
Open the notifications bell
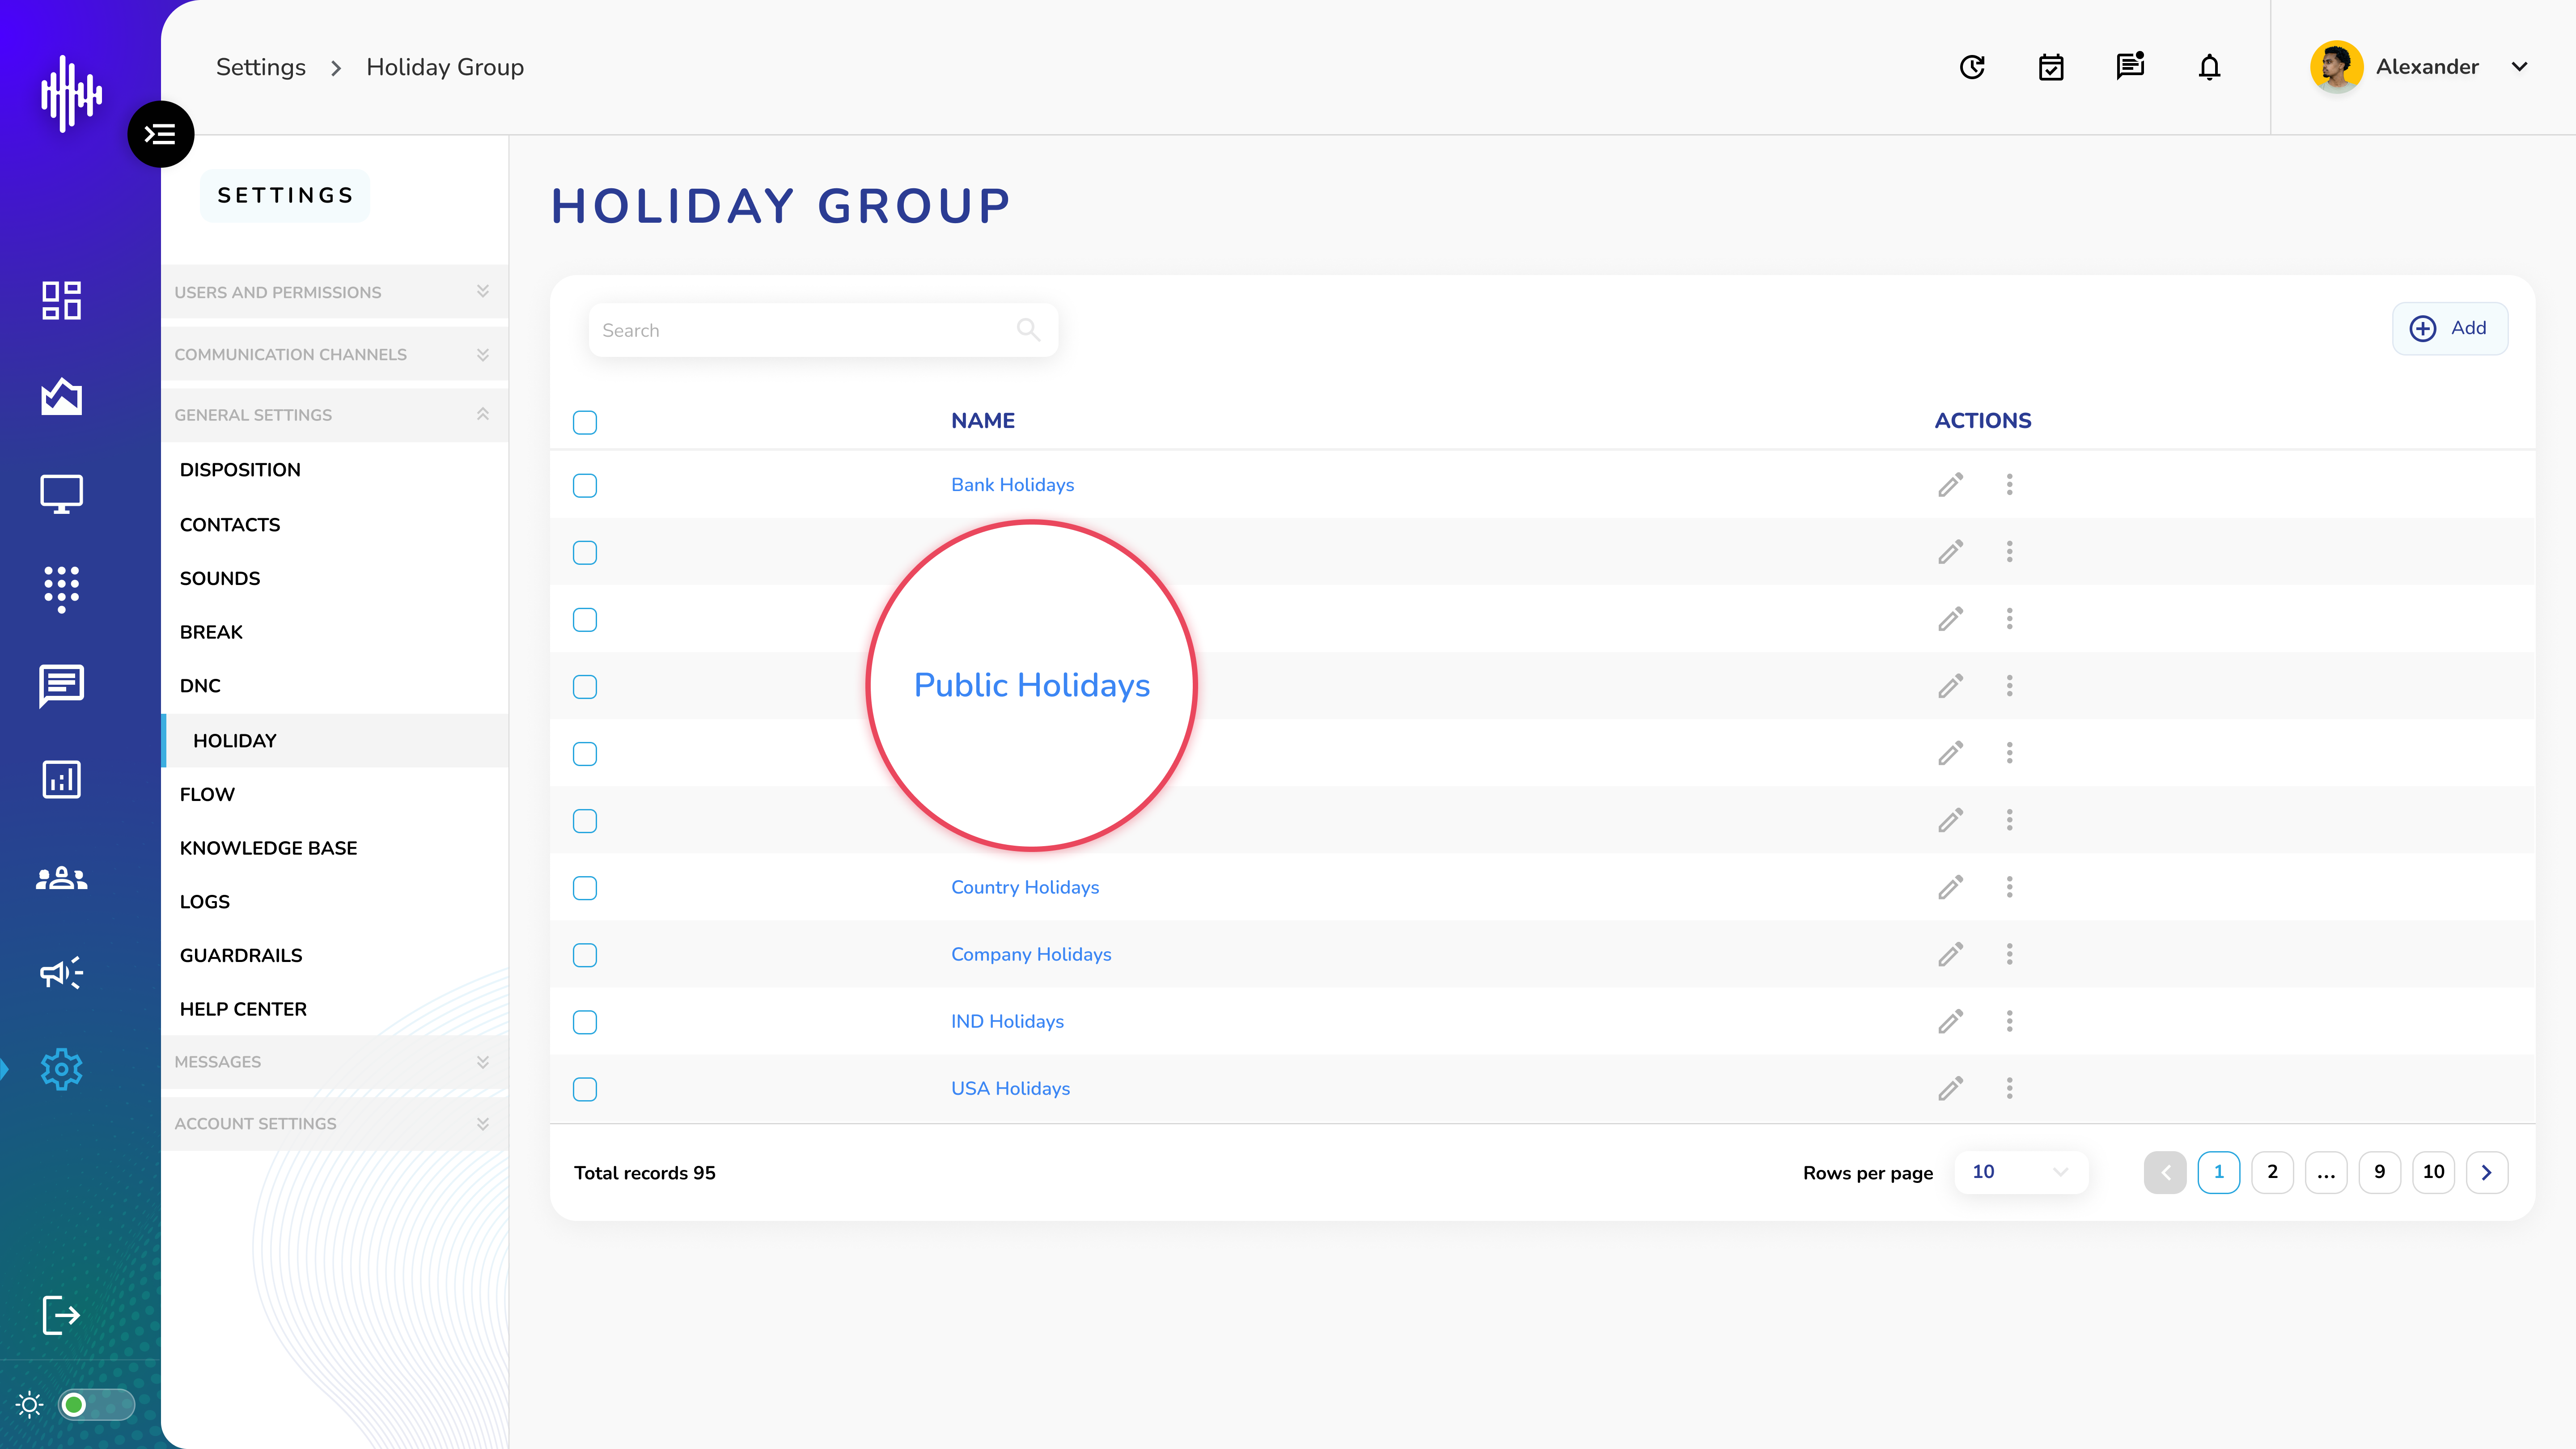coord(2210,67)
